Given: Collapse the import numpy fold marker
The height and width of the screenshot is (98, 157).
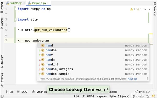Looking at the screenshot, I should [16, 9].
